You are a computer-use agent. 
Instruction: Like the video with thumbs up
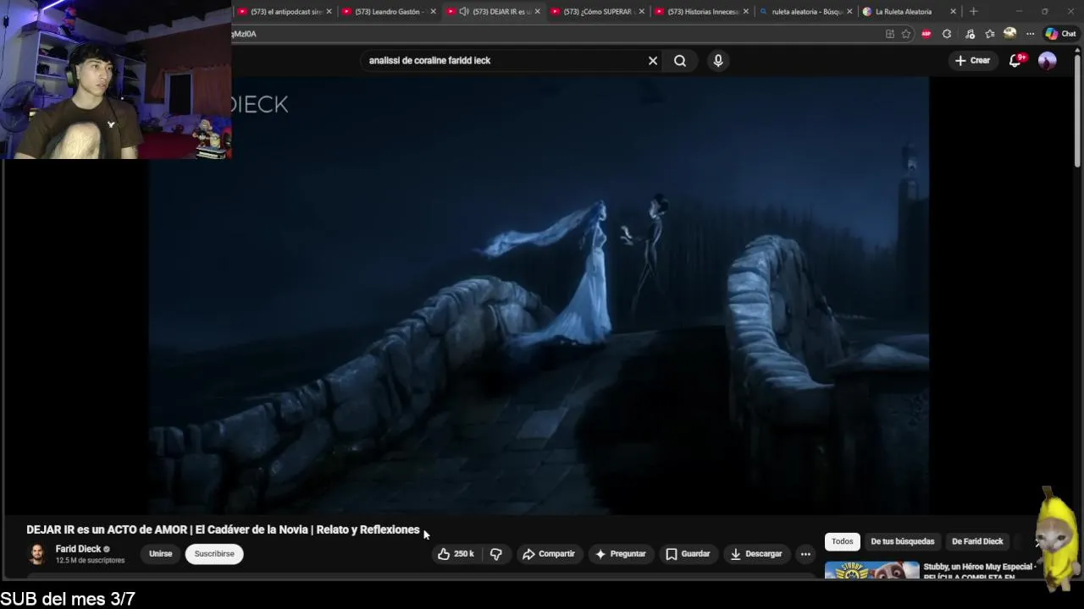click(x=456, y=554)
